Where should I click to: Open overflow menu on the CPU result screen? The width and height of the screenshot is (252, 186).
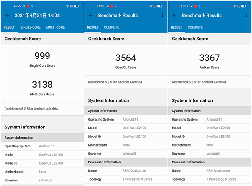tap(79, 16)
